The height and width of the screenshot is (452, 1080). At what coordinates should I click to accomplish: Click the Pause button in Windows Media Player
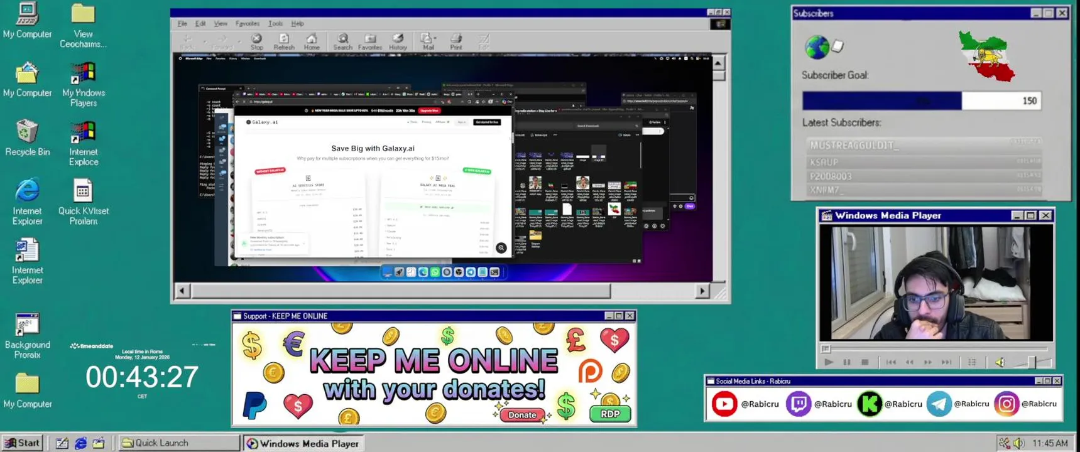coord(847,362)
